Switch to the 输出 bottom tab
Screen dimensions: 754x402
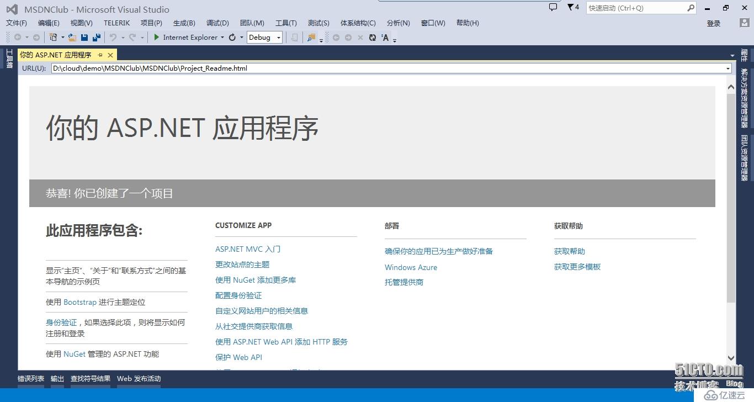[57, 379]
